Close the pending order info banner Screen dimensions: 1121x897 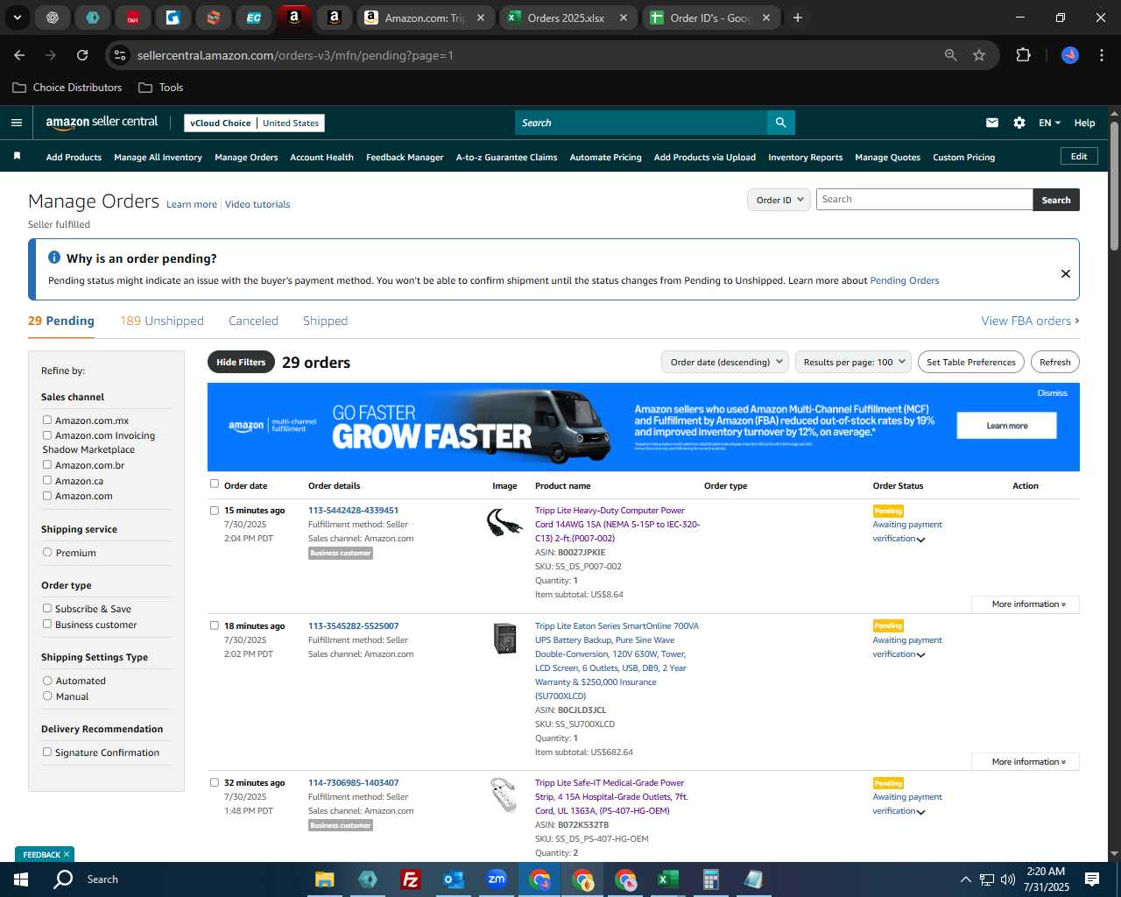[x=1066, y=273]
